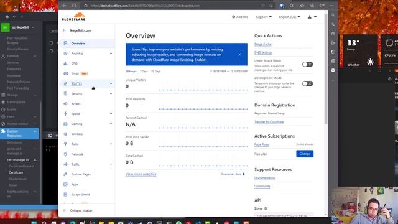Open the browser more options menu
This screenshot has height=224, width=398.
tap(331, 6)
